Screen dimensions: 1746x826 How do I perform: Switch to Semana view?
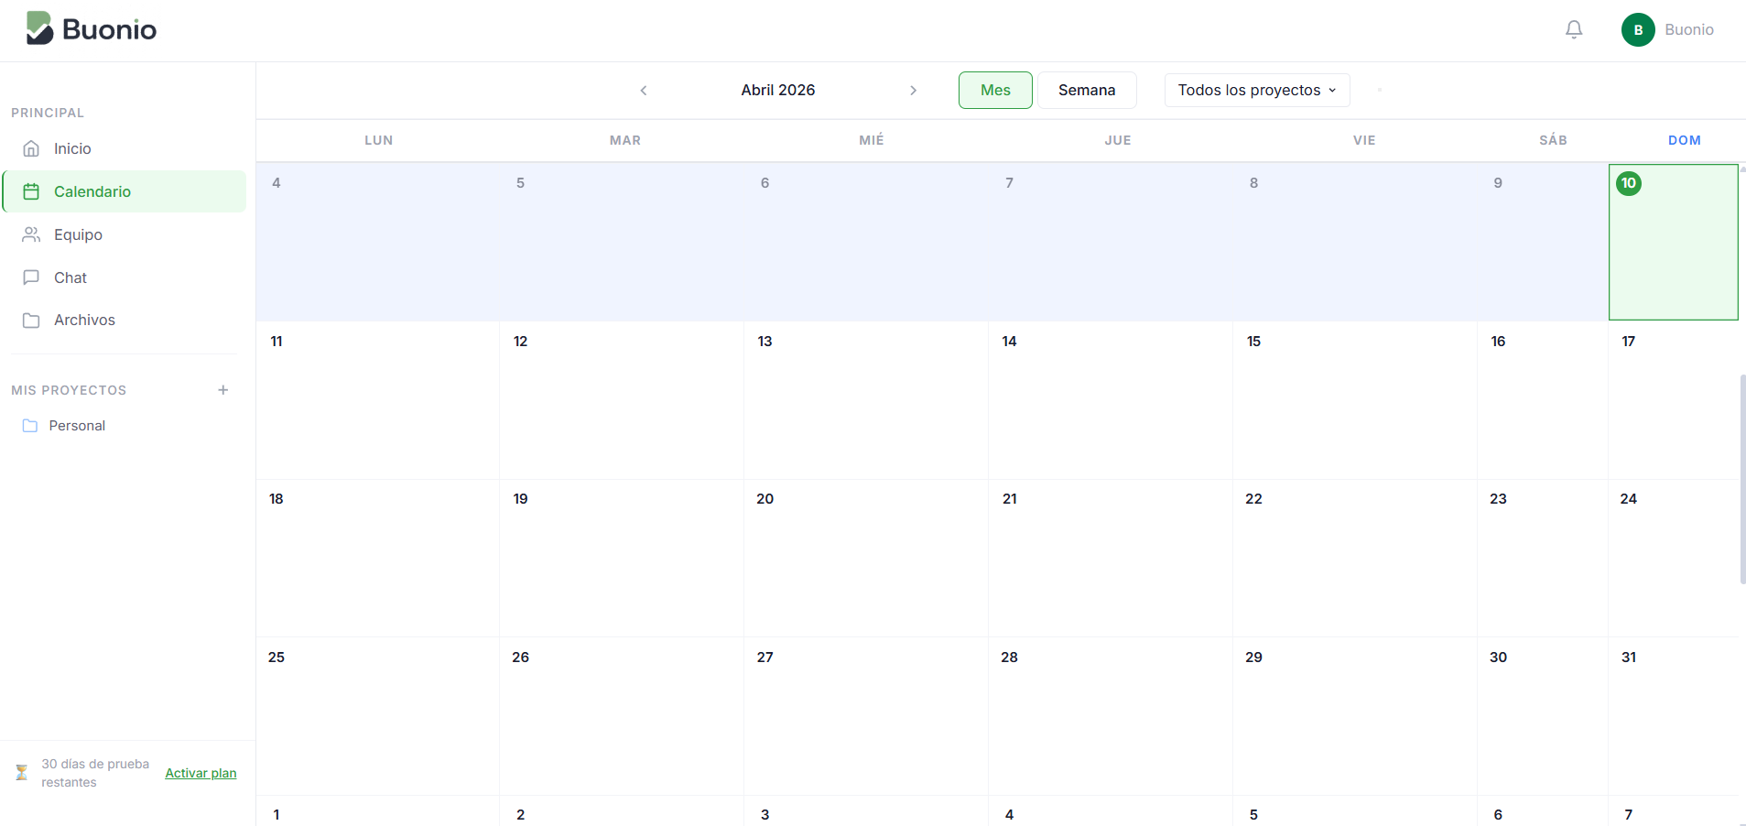(1087, 90)
